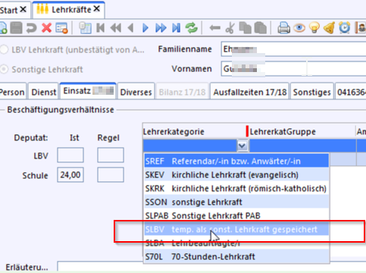Click the LehrerkatGruppe column header
Viewport: 366px width, 273px height.
(x=302, y=131)
